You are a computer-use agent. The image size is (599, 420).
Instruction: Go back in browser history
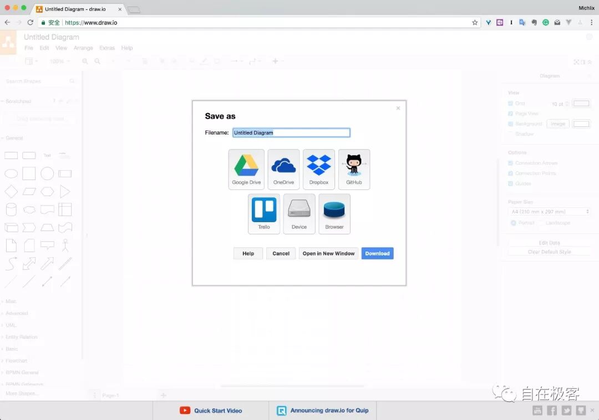(7, 23)
